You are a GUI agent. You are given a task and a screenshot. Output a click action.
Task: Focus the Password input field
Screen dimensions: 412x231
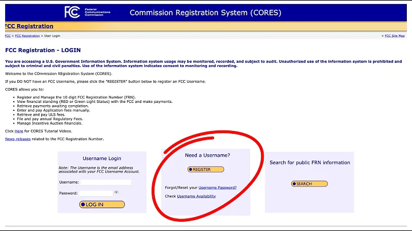tap(96, 193)
